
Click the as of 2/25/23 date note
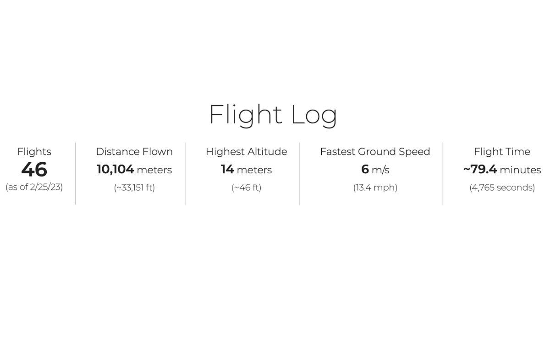34,187
